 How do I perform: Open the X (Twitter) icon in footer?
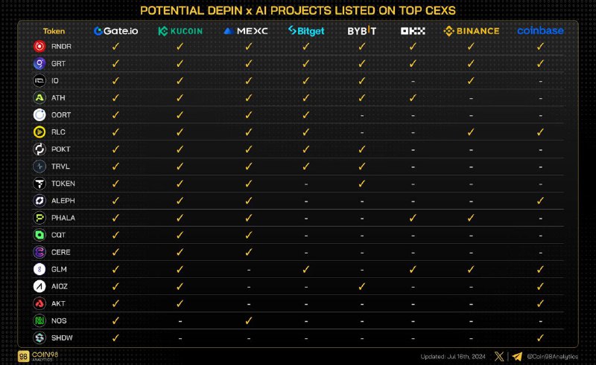click(x=499, y=356)
